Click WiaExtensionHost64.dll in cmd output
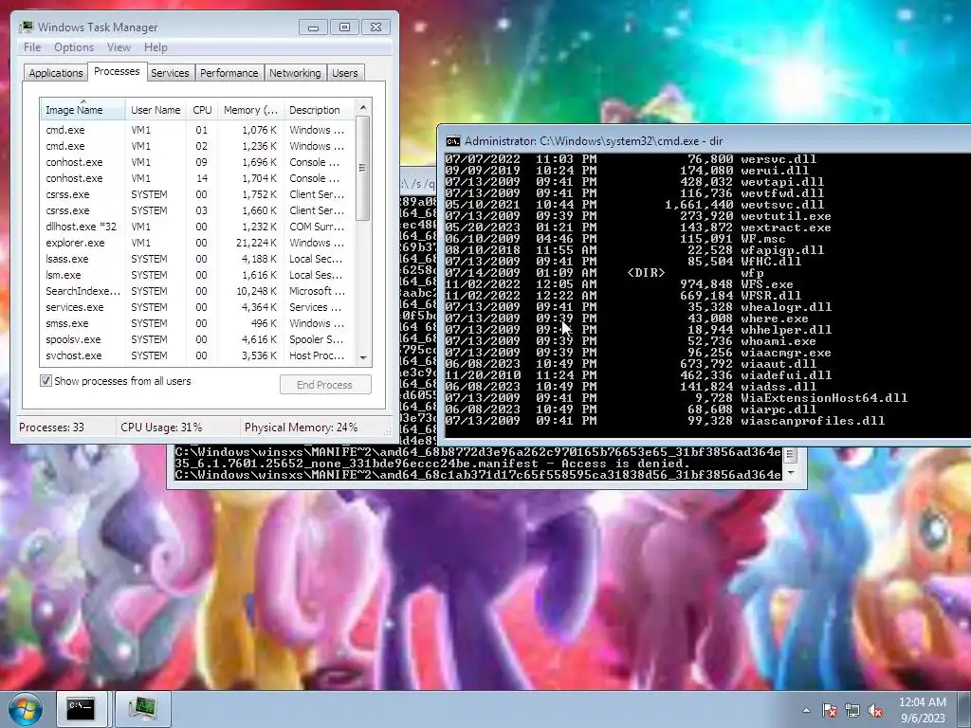This screenshot has height=728, width=971. coord(824,398)
